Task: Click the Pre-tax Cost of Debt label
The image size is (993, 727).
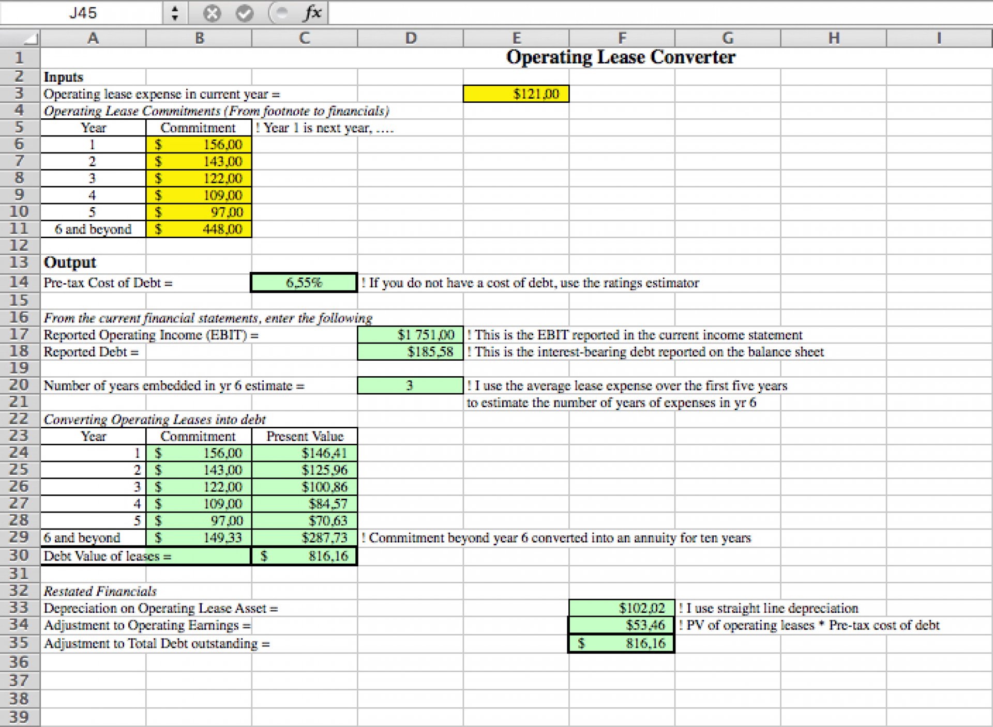Action: tap(108, 283)
